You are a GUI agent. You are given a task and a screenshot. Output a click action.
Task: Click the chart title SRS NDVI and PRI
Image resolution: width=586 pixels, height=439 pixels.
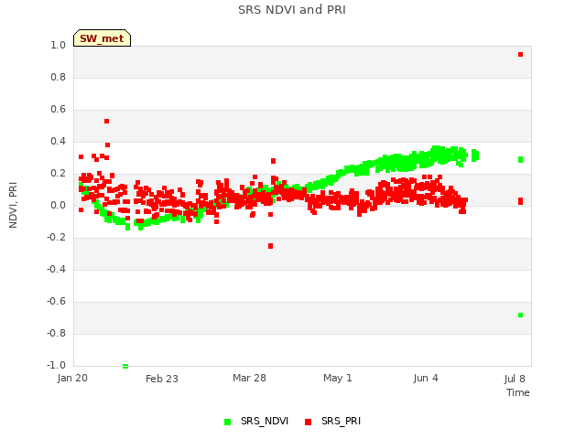point(292,10)
